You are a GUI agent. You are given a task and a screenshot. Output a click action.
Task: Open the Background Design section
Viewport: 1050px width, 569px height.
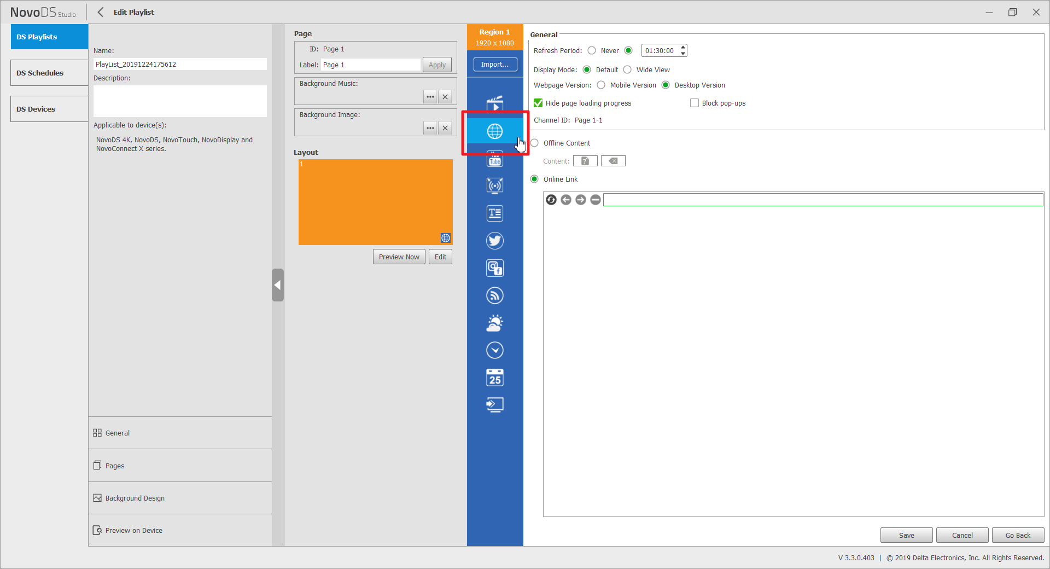coord(180,498)
